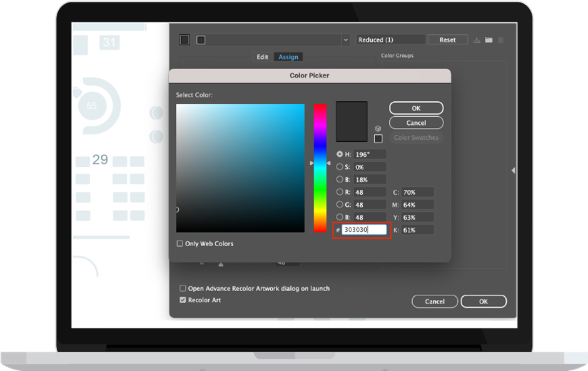This screenshot has width=588, height=371.
Task: Open the color group dropdown arrow
Action: (x=346, y=40)
